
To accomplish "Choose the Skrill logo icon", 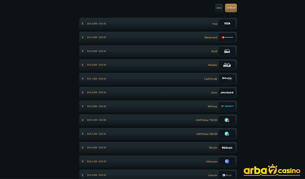I will pyautogui.click(x=227, y=51).
